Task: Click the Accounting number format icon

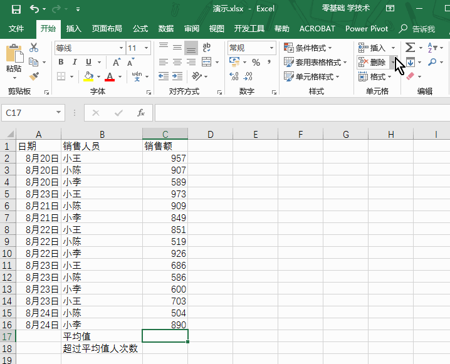Action: (x=234, y=62)
